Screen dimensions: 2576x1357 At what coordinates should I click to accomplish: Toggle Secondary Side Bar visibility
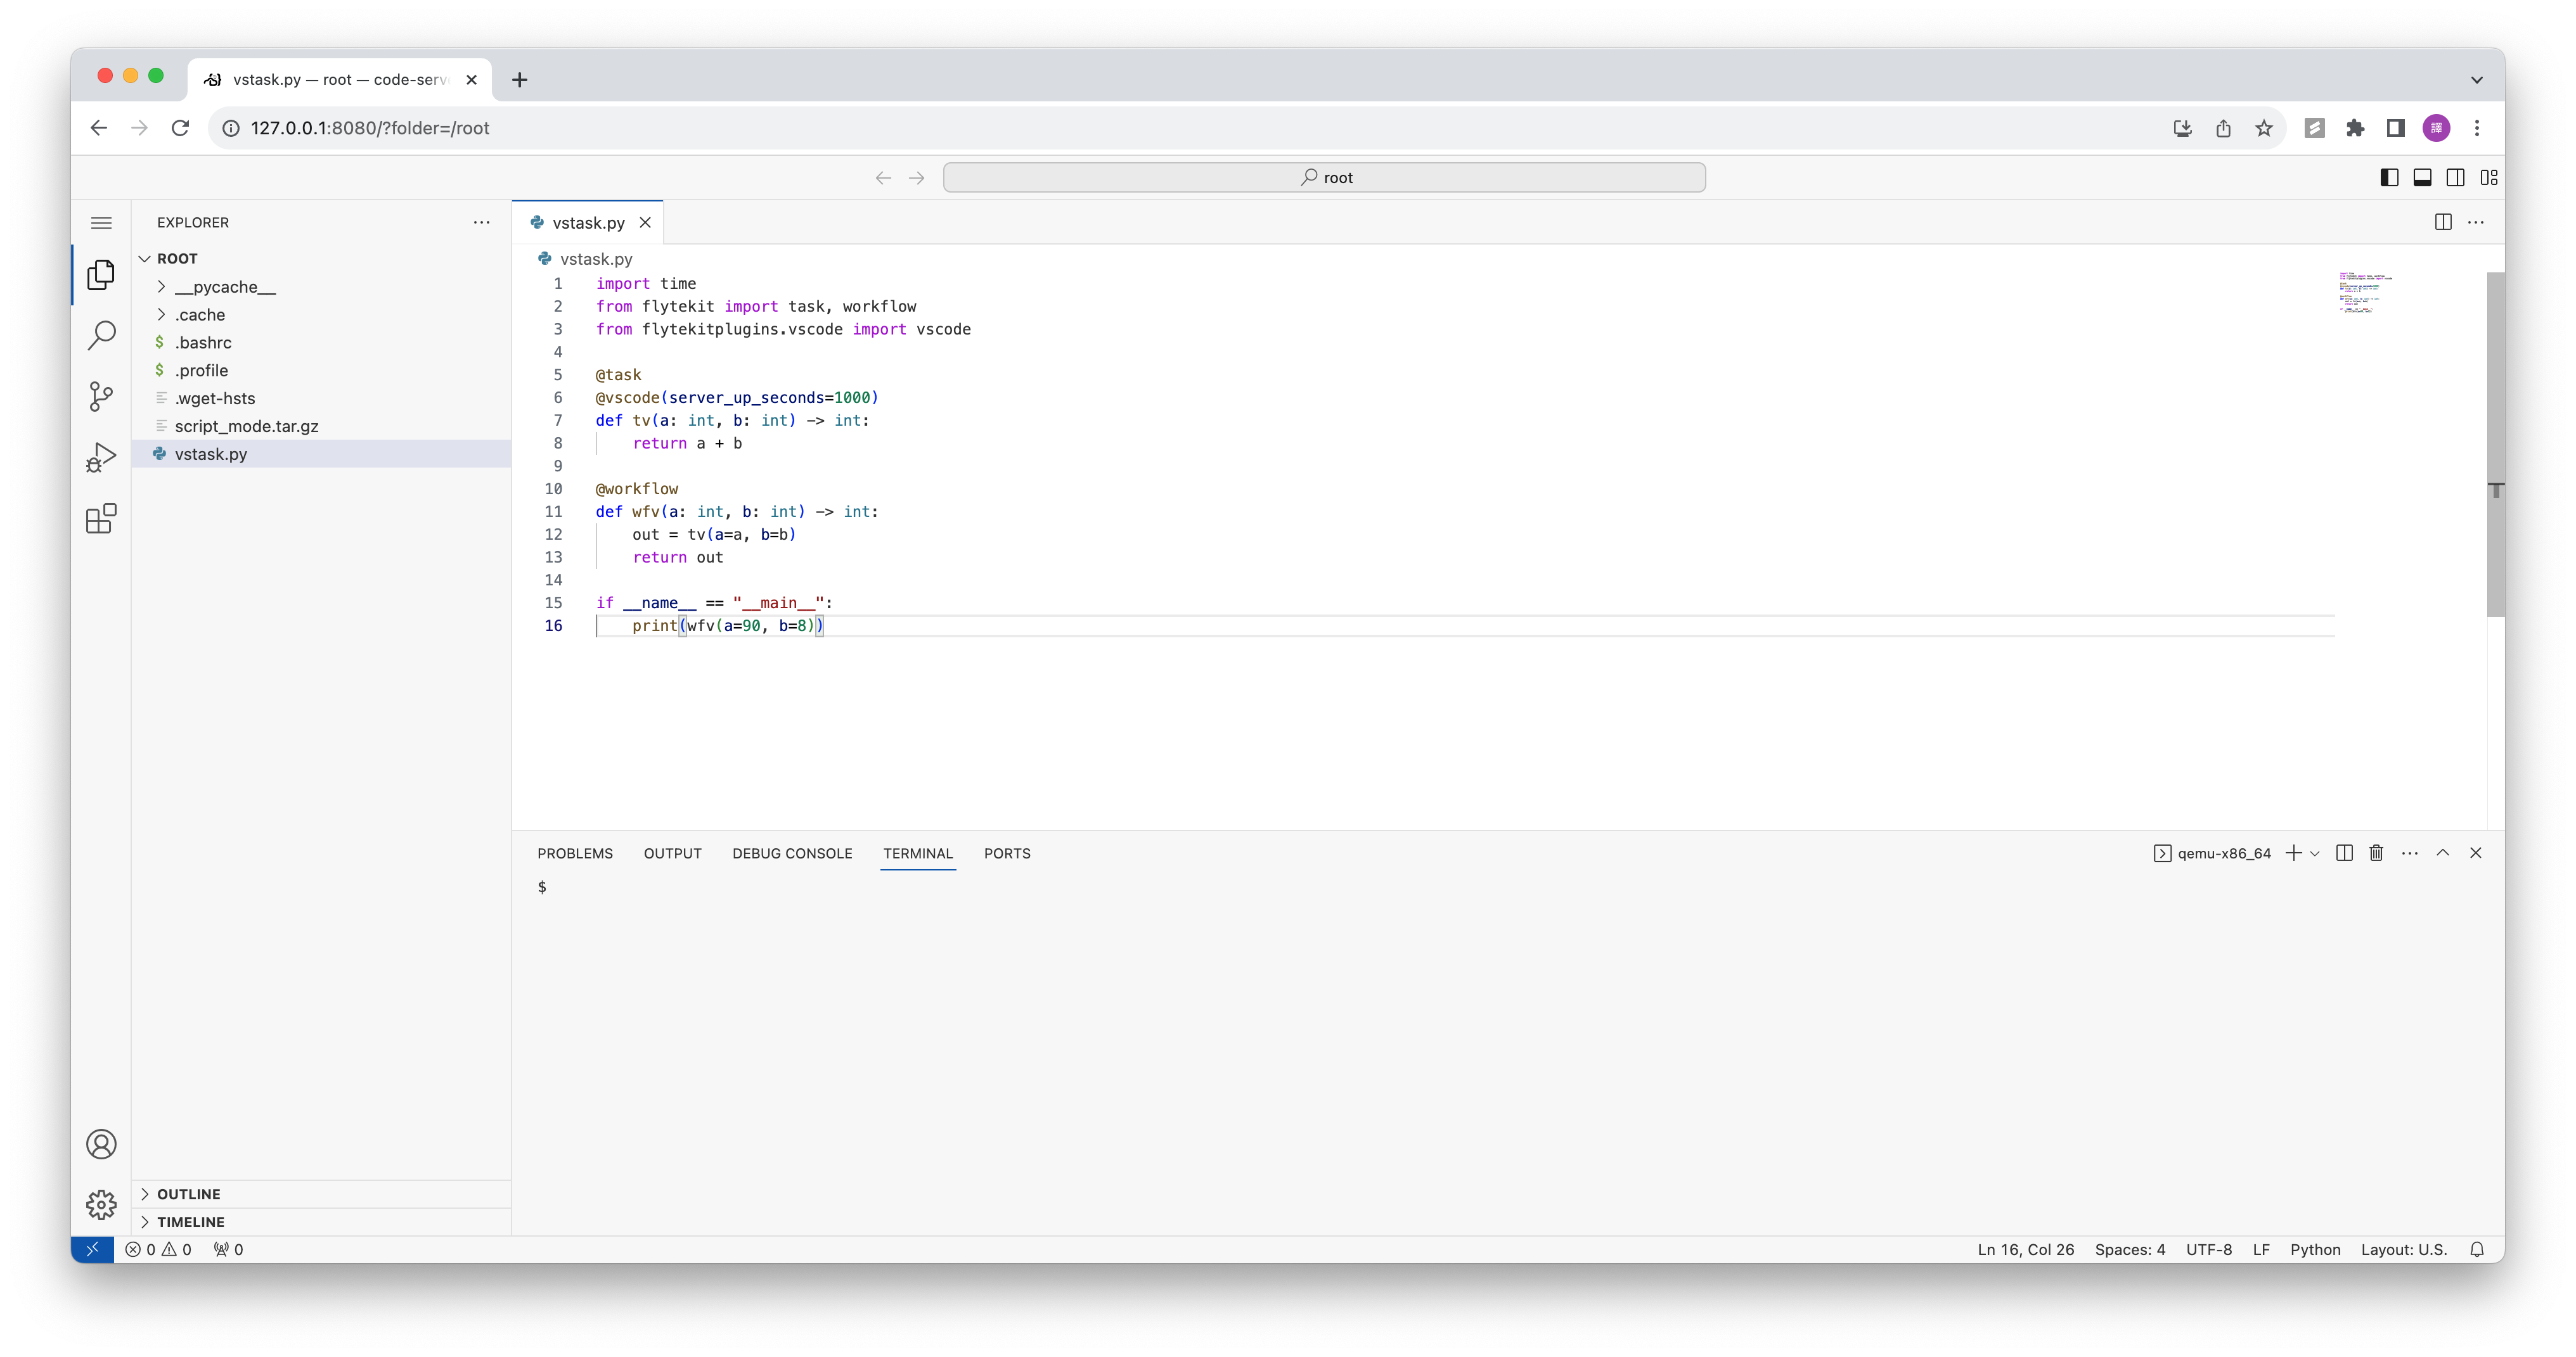point(2455,178)
